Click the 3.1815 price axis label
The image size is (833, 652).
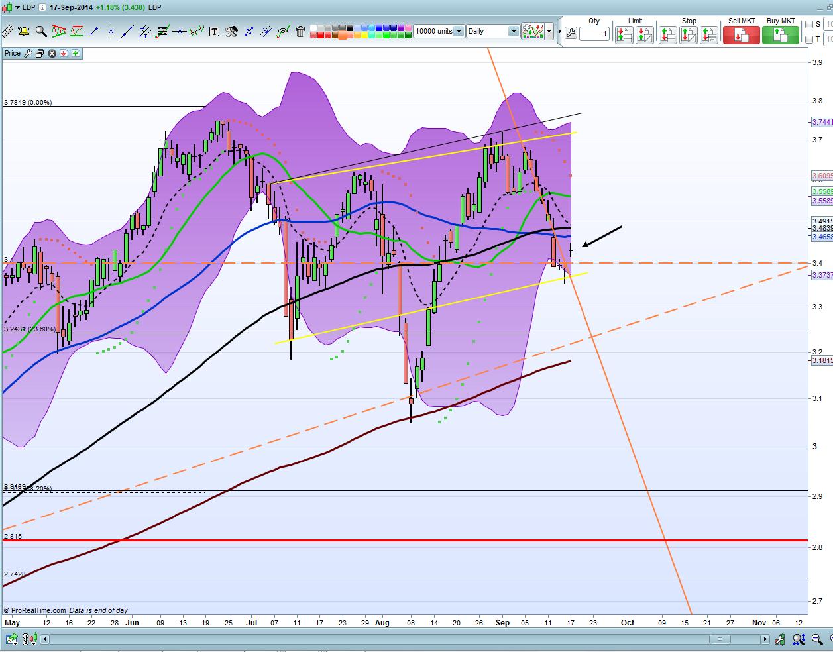click(822, 360)
